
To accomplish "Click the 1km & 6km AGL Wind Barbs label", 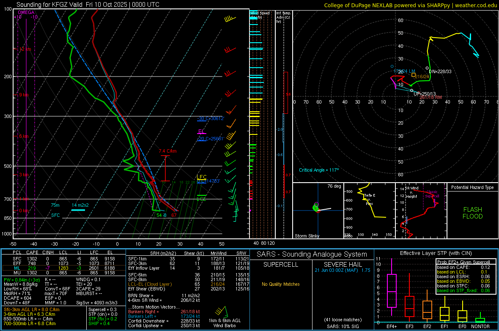I will tap(225, 323).
